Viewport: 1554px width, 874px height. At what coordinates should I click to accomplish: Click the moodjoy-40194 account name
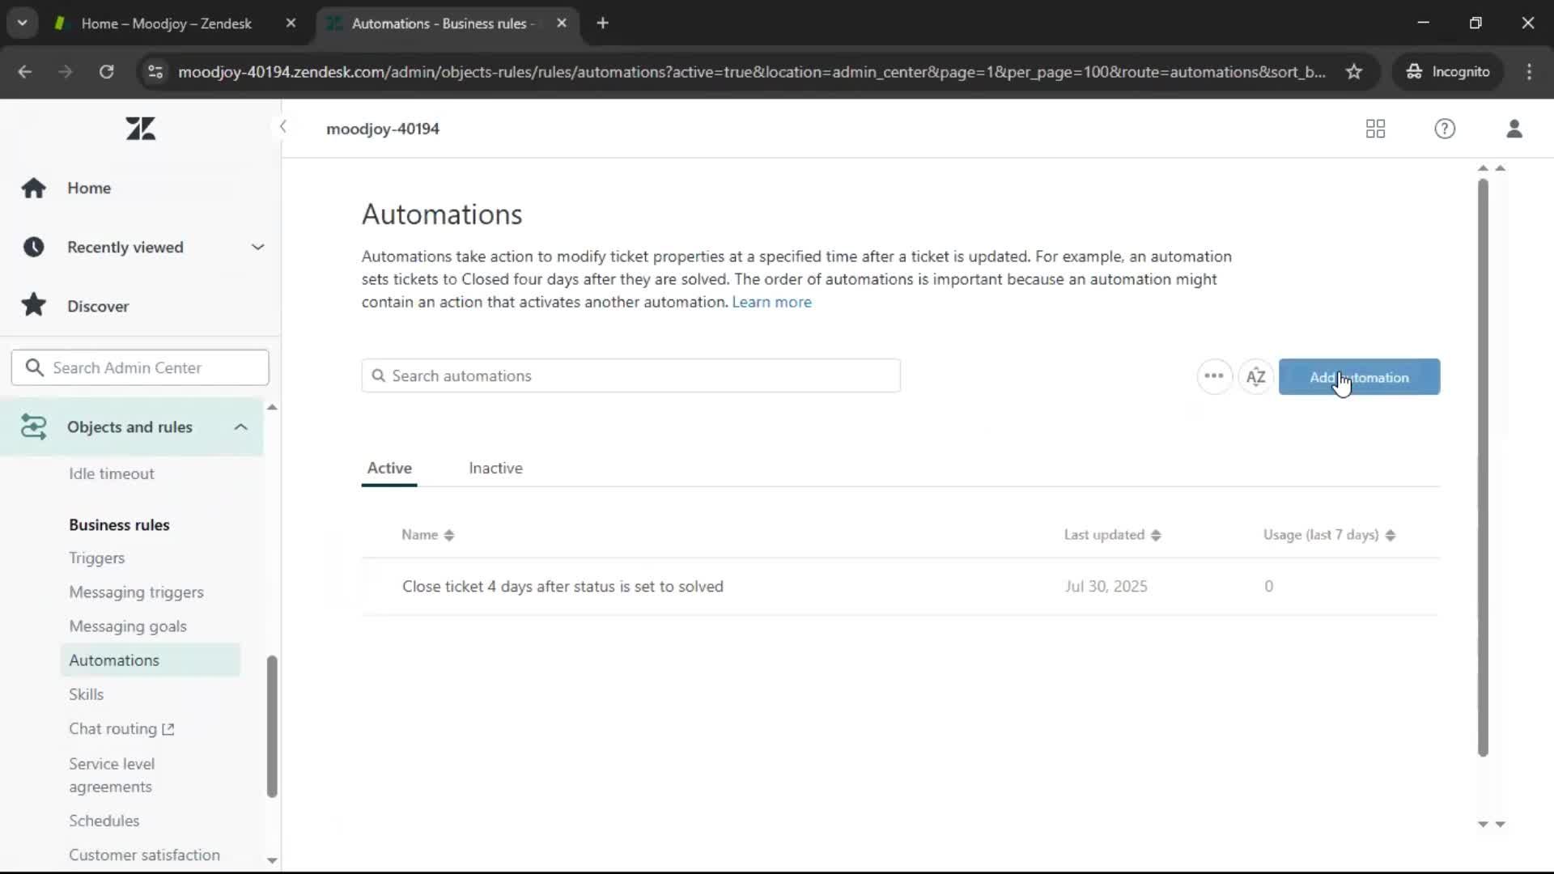click(383, 129)
